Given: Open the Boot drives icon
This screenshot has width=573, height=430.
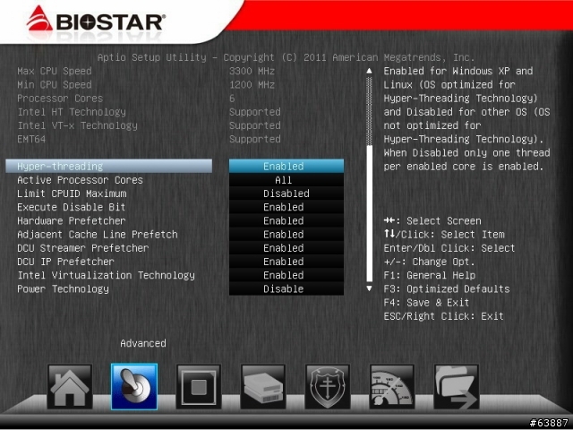Looking at the screenshot, I should point(262,386).
